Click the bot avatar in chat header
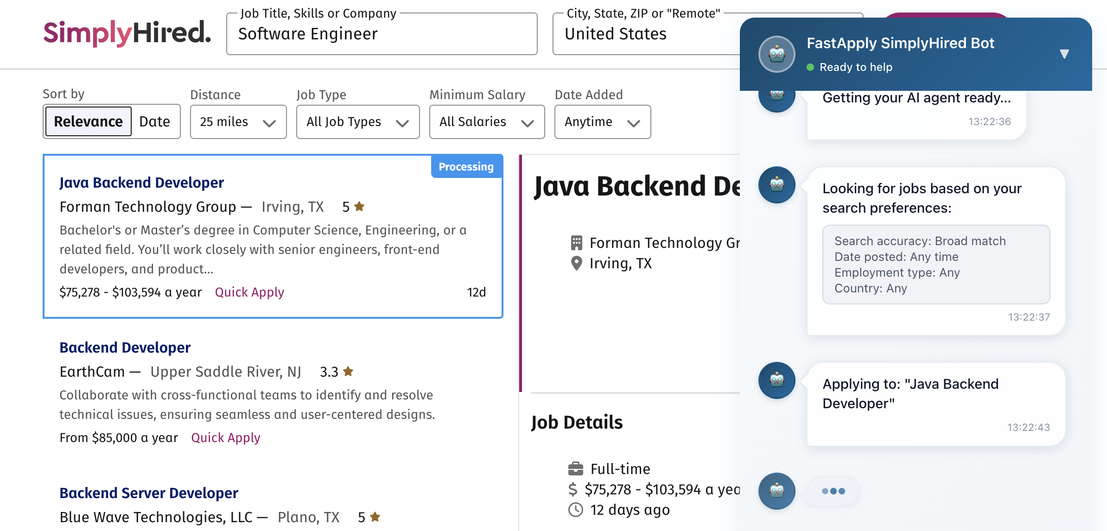This screenshot has width=1107, height=531. 776,54
